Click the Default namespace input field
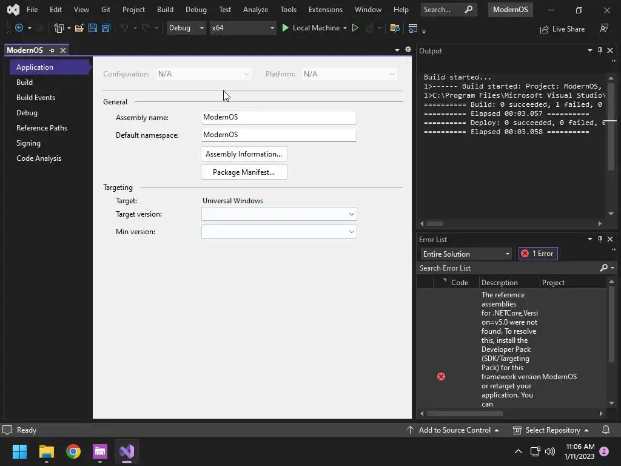The width and height of the screenshot is (621, 466). [278, 135]
